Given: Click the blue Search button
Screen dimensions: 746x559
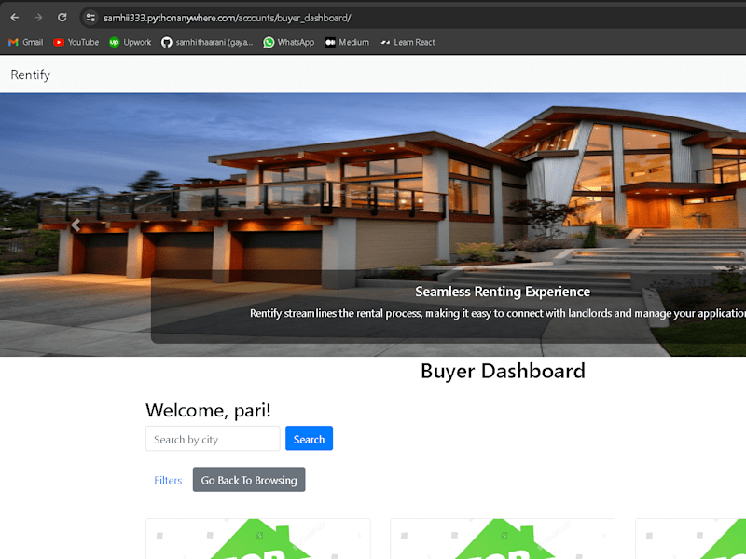Looking at the screenshot, I should pyautogui.click(x=309, y=438).
